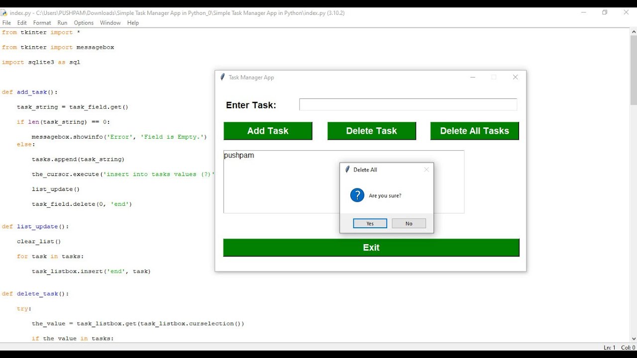Click the Task Manager App feather icon

(222, 77)
